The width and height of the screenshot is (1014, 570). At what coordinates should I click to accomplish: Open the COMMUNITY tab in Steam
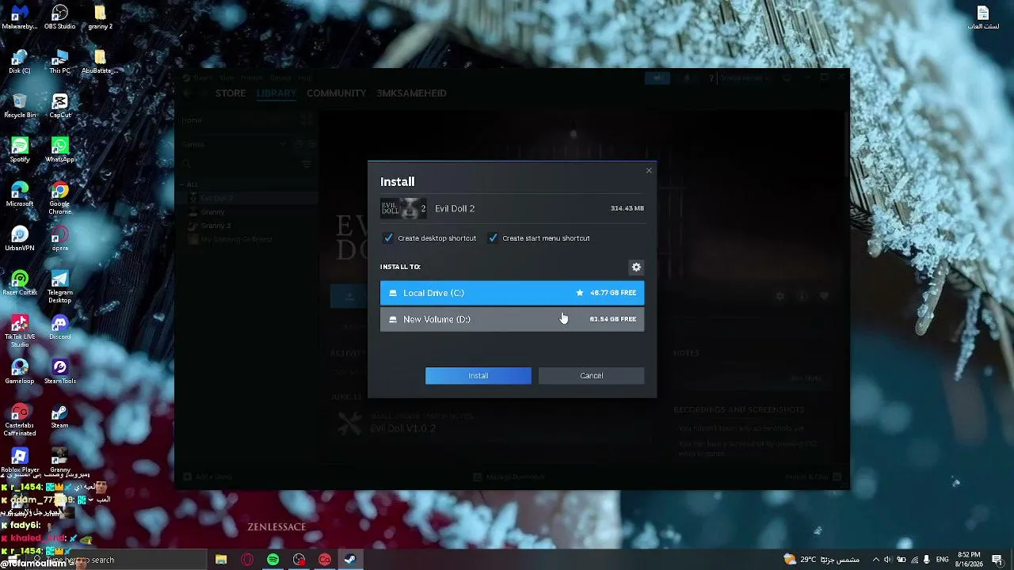[336, 93]
